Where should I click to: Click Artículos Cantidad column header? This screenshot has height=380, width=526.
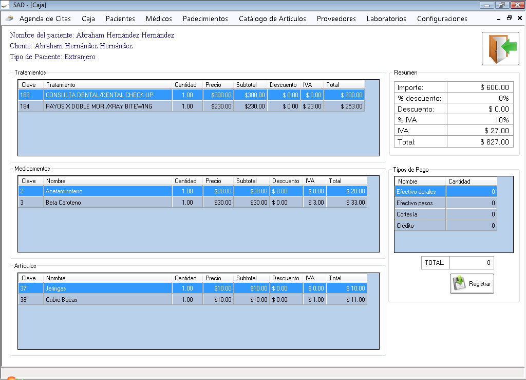tap(187, 278)
